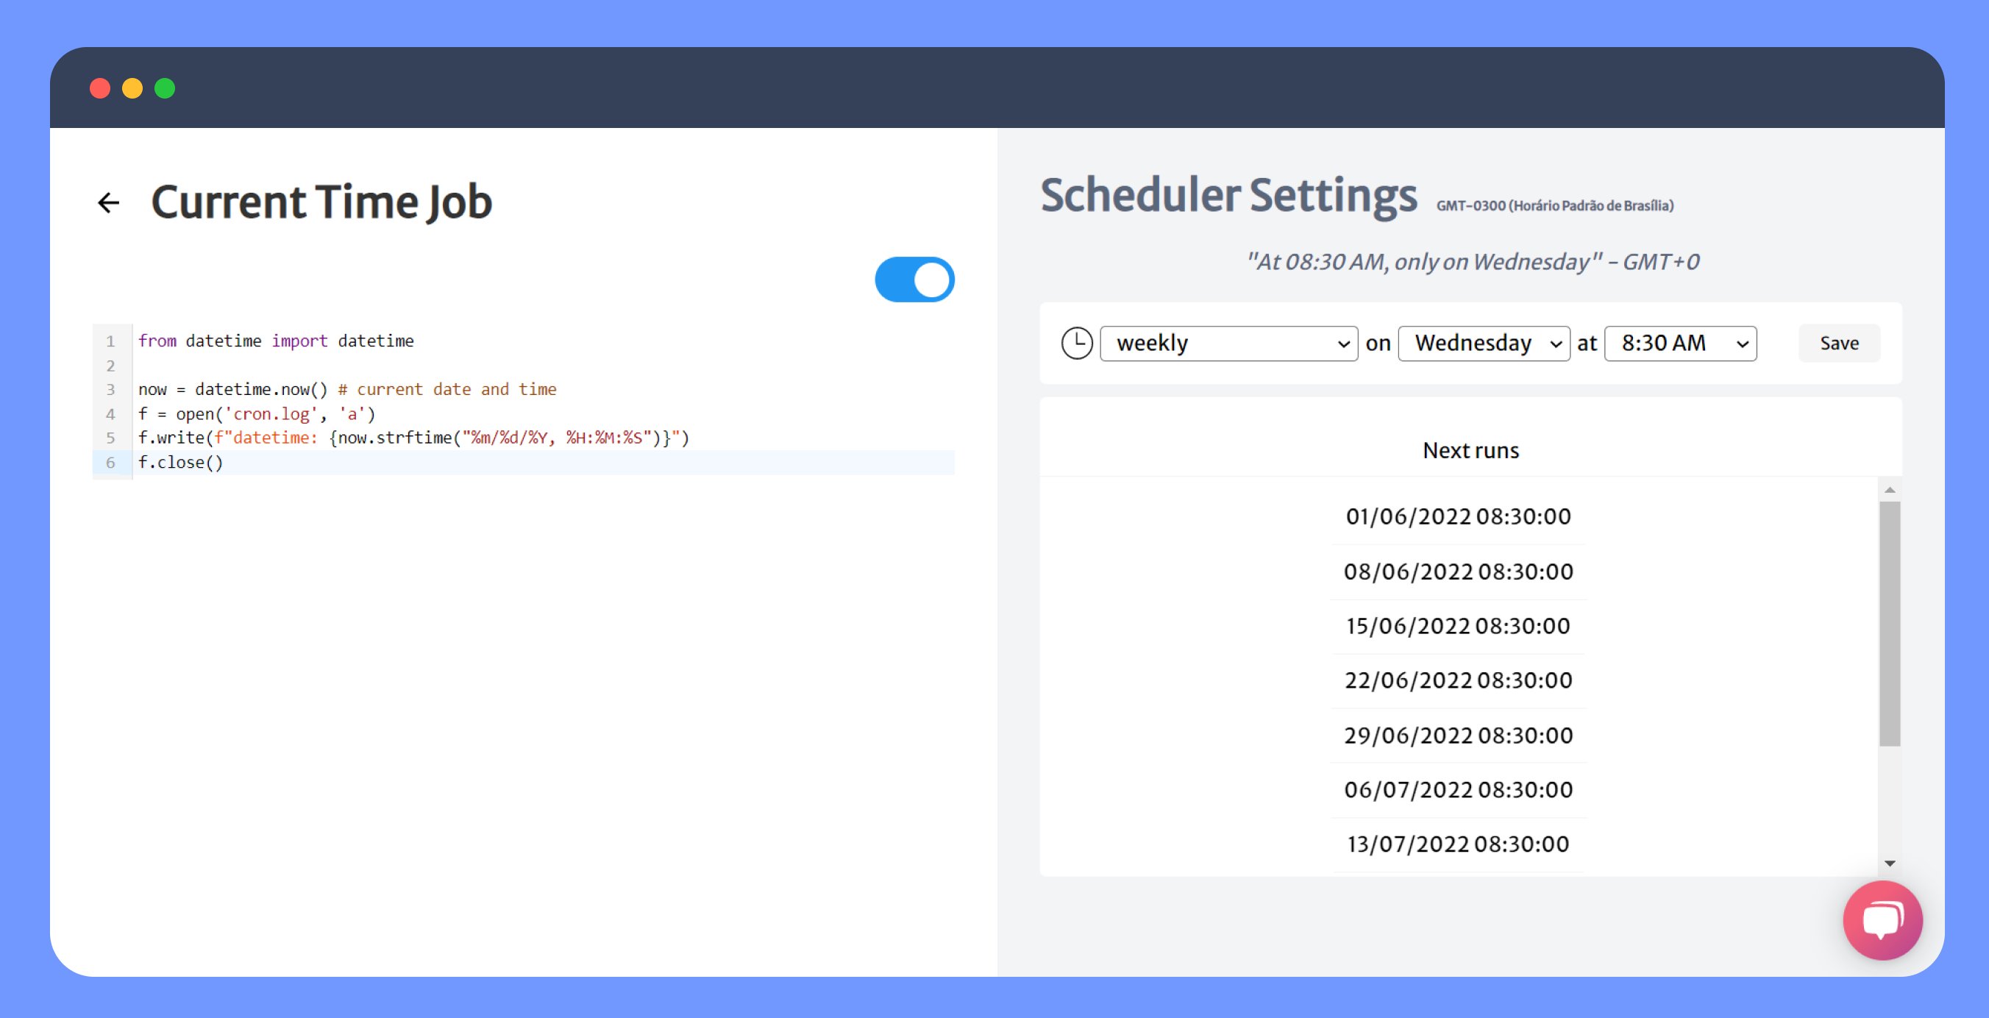The width and height of the screenshot is (1989, 1018).
Task: Click the Current Time Job title
Action: point(321,202)
